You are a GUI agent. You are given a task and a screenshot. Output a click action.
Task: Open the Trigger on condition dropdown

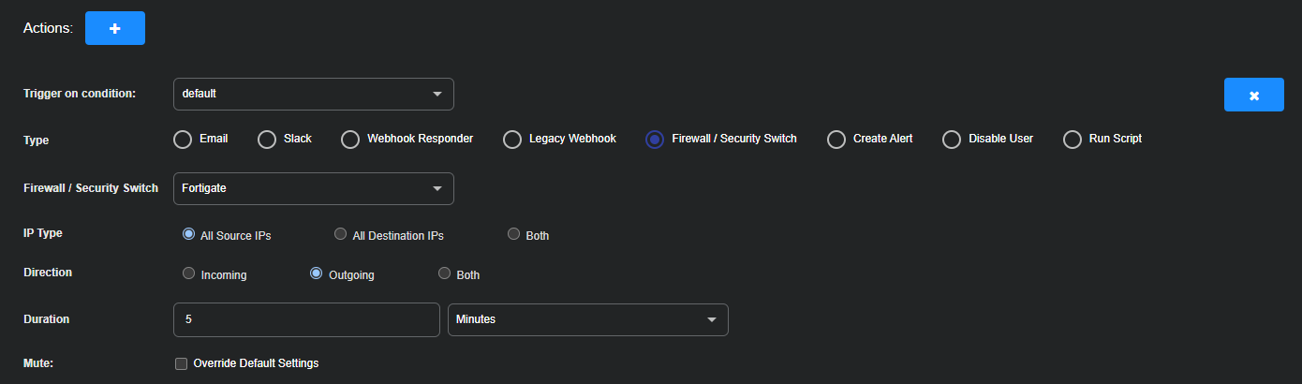pos(313,94)
